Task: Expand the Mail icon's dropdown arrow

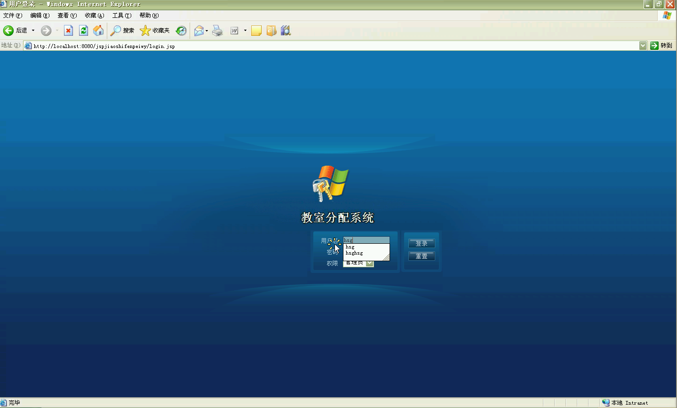Action: click(x=207, y=31)
